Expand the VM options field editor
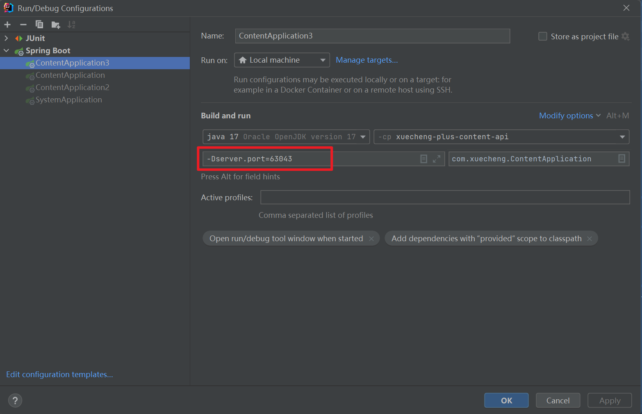 437,159
